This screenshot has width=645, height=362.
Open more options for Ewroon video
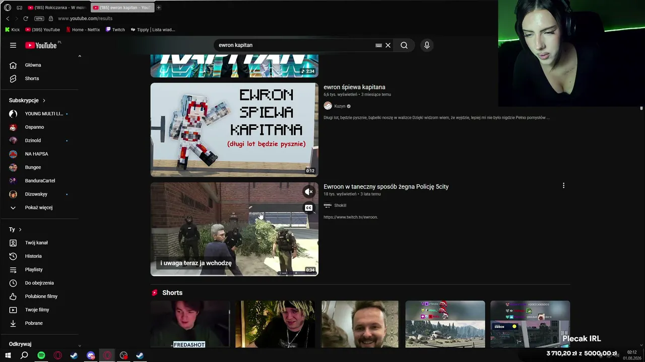coord(563,186)
